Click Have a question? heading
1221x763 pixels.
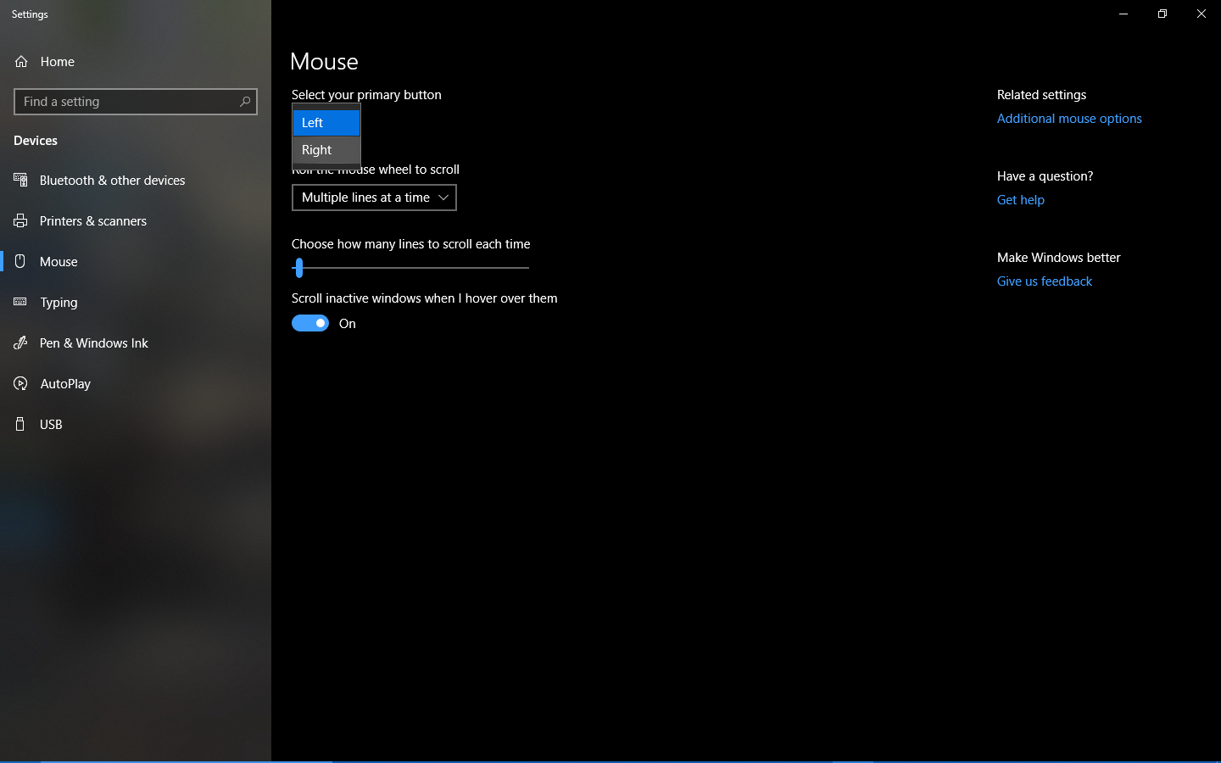click(x=1045, y=176)
